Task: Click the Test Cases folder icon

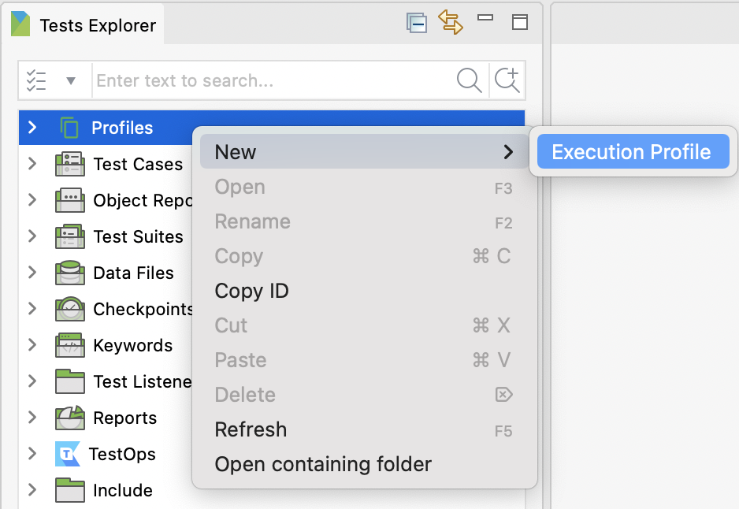Action: pyautogui.click(x=69, y=164)
